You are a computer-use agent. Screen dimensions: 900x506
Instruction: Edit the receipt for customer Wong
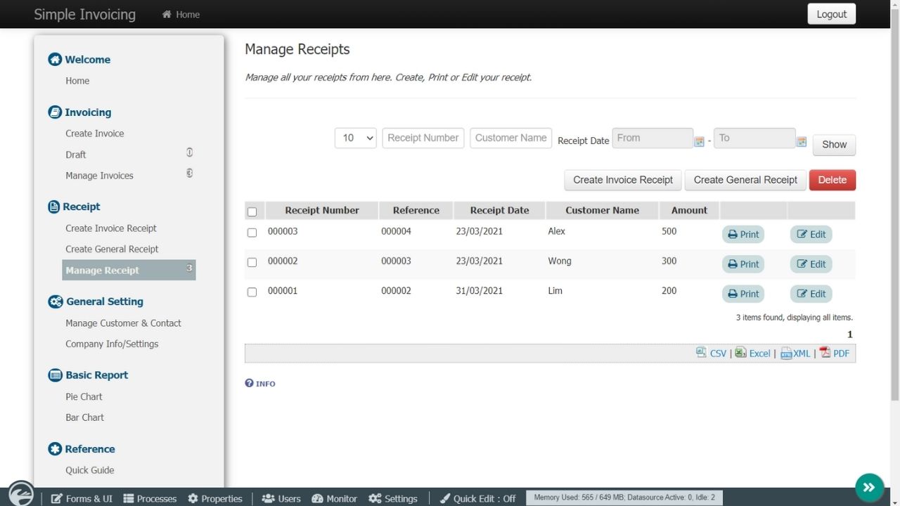pos(811,264)
